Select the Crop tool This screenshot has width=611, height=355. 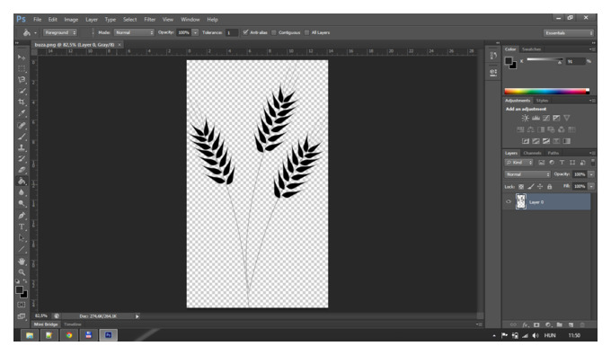[22, 102]
